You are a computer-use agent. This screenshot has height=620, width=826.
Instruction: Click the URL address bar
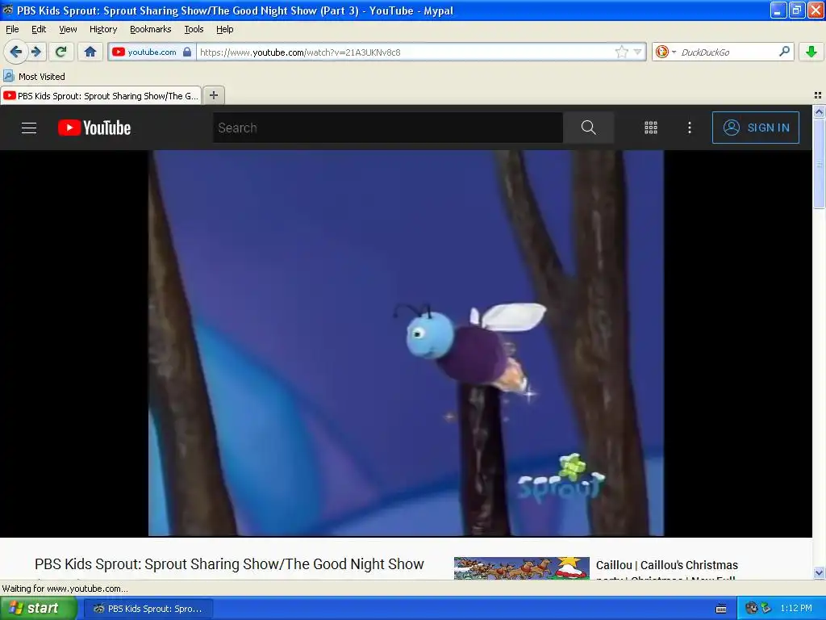(x=406, y=52)
